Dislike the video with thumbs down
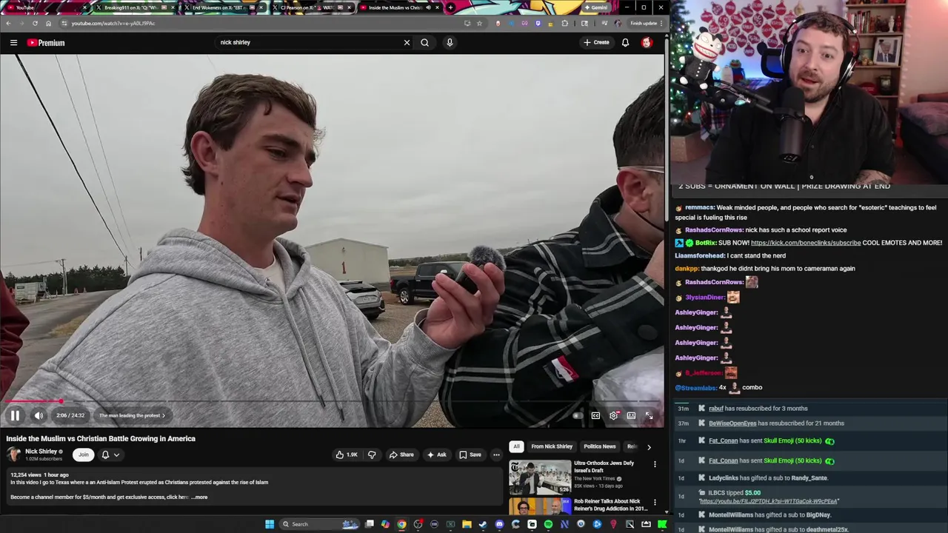This screenshot has width=948, height=533. [x=372, y=455]
